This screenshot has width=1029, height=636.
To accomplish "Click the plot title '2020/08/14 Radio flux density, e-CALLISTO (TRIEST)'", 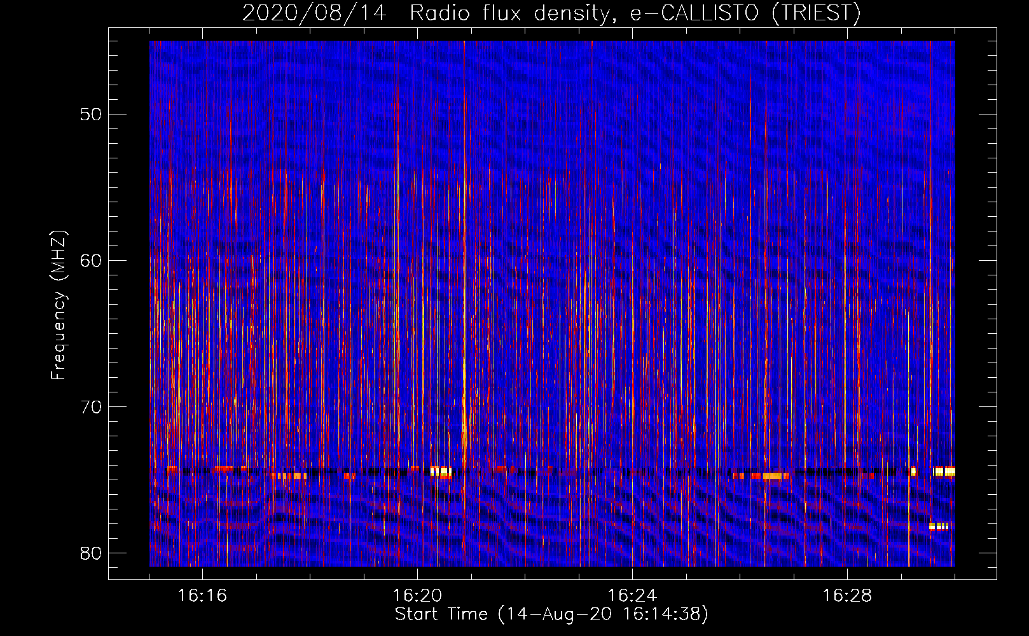I will click(551, 13).
